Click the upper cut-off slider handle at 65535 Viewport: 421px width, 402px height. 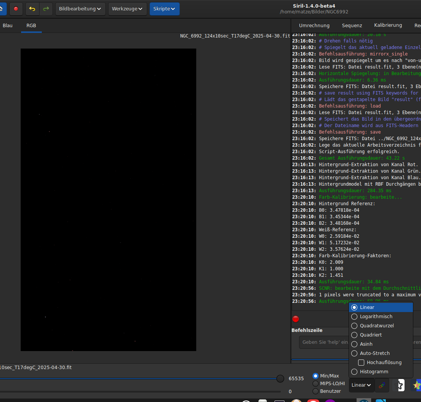(x=280, y=379)
